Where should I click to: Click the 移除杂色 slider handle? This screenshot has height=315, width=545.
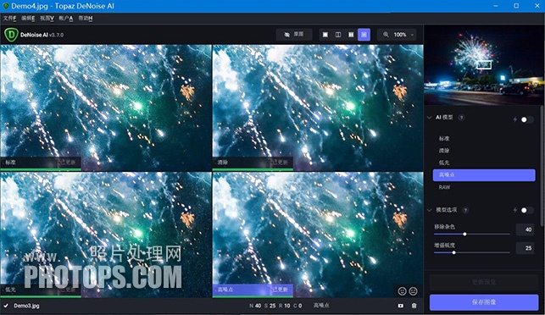point(464,234)
